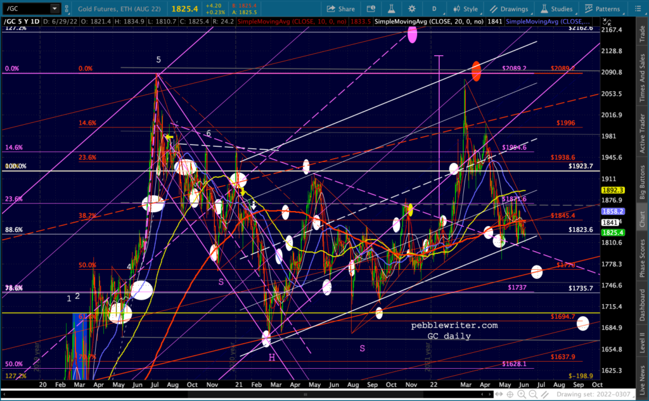
Task: Click the zoom in magnifier icon
Action: tap(522, 395)
